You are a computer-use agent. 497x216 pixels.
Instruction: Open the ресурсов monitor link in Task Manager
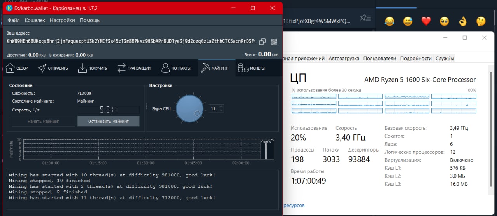[294, 205]
